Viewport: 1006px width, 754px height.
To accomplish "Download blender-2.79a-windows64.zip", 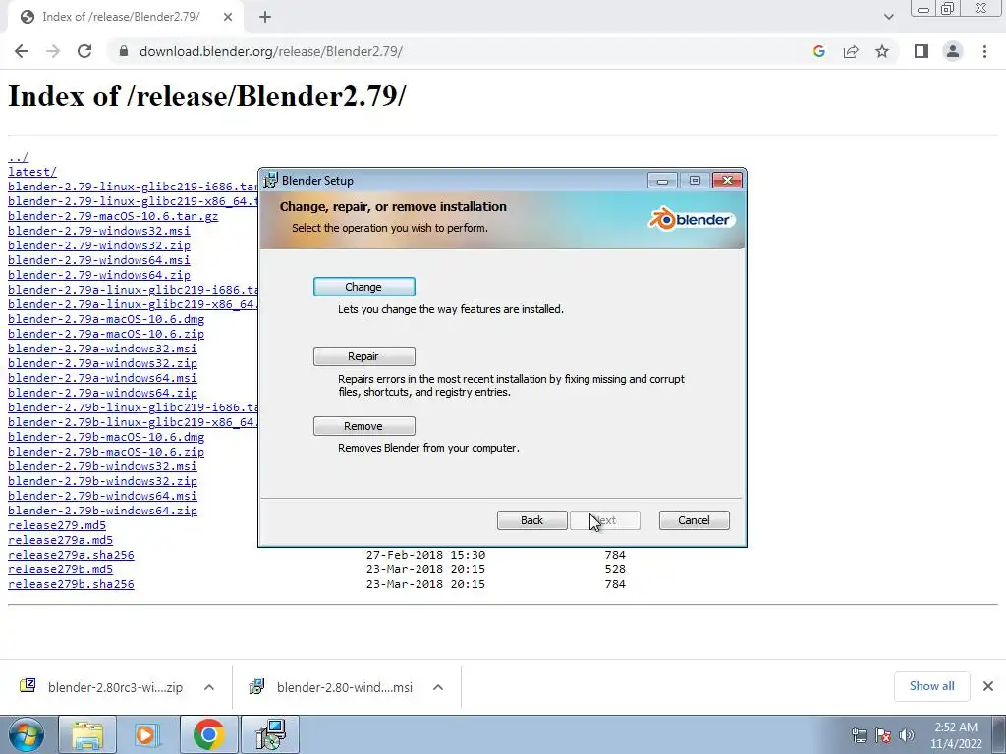I will coord(102,393).
